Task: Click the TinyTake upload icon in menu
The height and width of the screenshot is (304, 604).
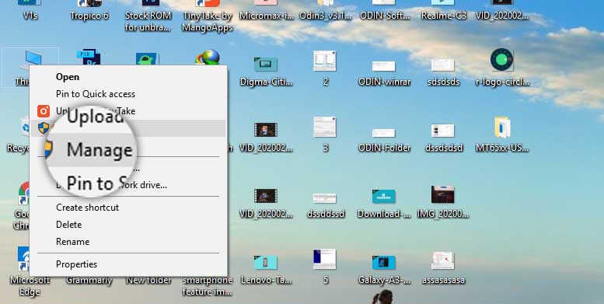Action: [44, 111]
